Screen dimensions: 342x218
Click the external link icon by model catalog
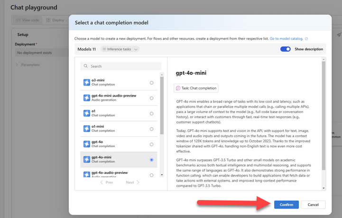tap(306, 39)
